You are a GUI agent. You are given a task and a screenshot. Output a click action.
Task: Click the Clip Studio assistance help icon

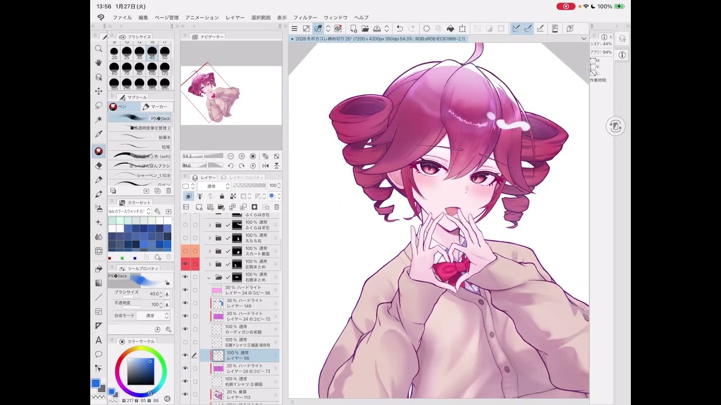(569, 29)
